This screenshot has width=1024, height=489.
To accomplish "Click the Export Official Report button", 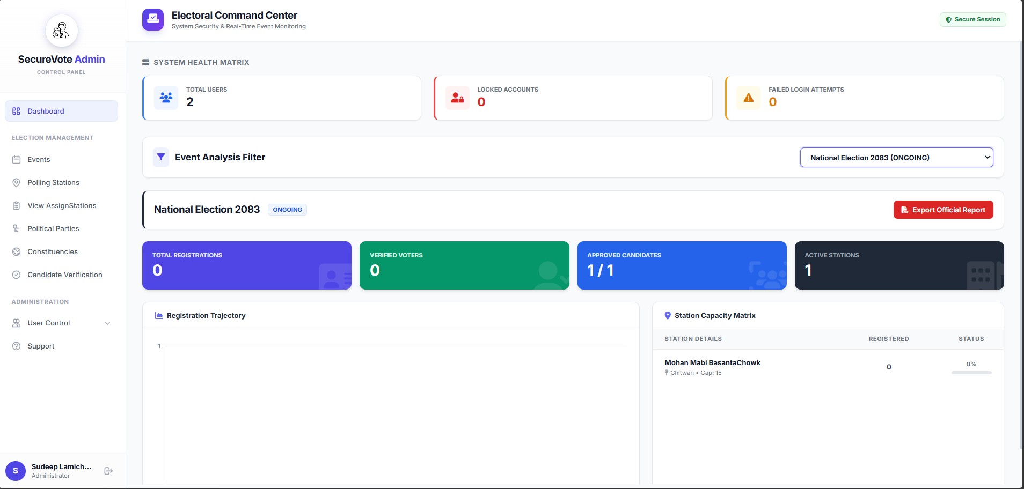I will [943, 210].
